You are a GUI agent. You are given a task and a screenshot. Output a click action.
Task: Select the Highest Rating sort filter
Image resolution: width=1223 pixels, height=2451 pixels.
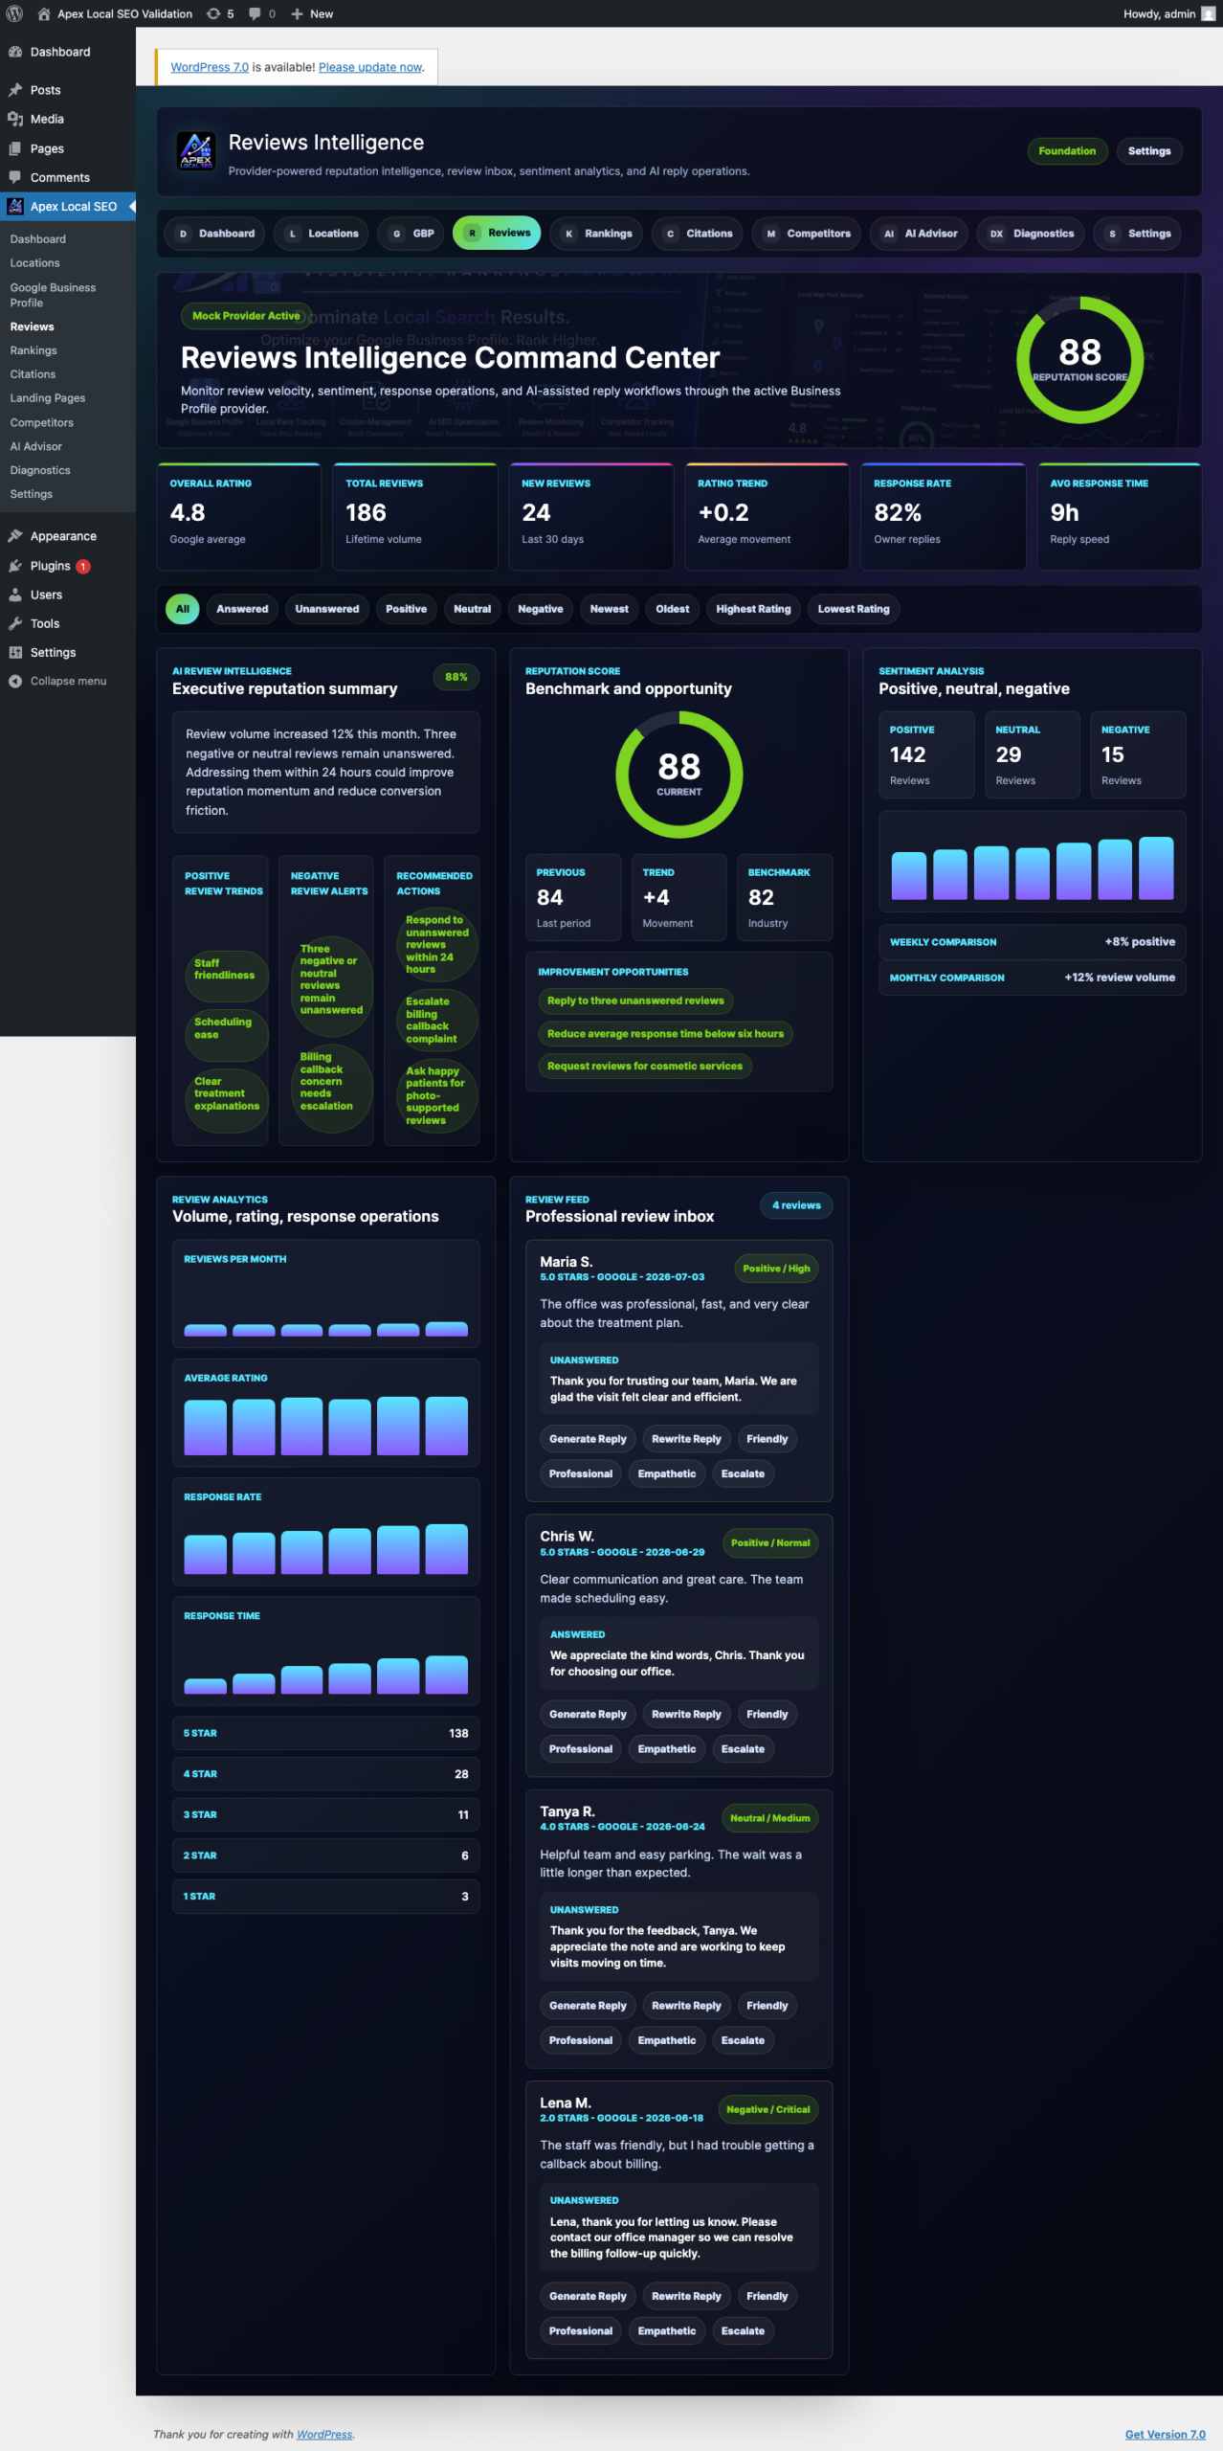click(x=753, y=609)
